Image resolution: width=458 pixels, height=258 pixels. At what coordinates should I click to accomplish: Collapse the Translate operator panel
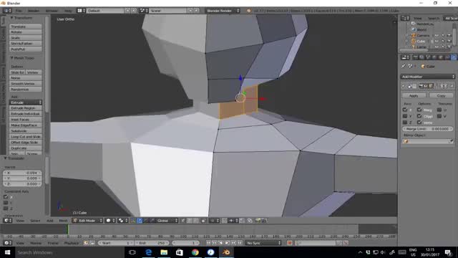[x=5, y=158]
